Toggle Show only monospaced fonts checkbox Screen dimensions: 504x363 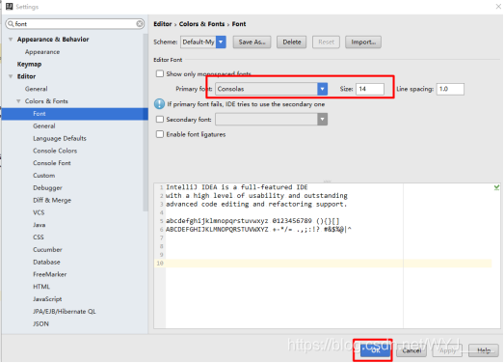[160, 73]
